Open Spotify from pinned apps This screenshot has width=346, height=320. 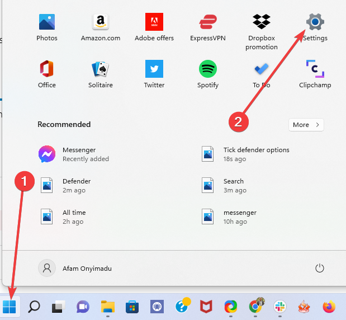pos(207,74)
